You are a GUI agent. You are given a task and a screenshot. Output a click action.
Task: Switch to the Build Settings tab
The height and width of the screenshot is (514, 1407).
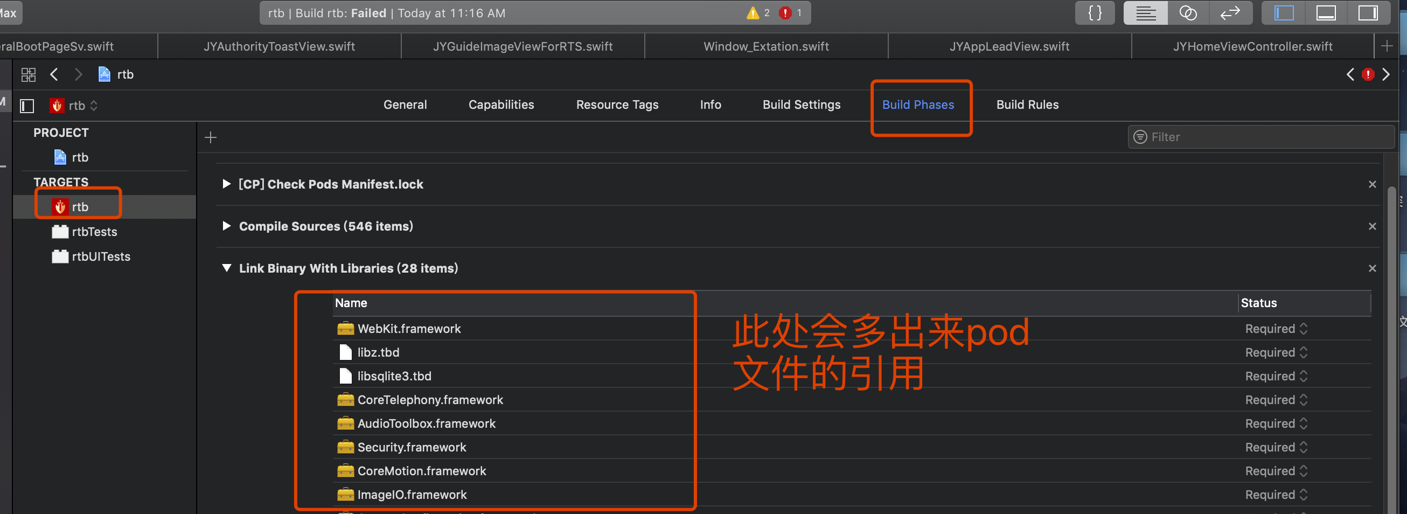tap(802, 105)
